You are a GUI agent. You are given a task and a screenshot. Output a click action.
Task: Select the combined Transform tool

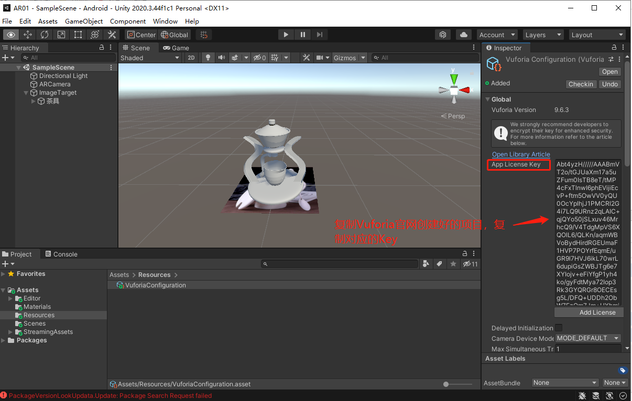(x=95, y=35)
